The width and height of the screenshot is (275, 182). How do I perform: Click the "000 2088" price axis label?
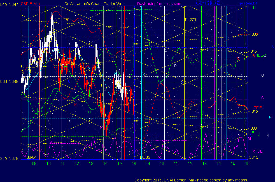click(9, 81)
